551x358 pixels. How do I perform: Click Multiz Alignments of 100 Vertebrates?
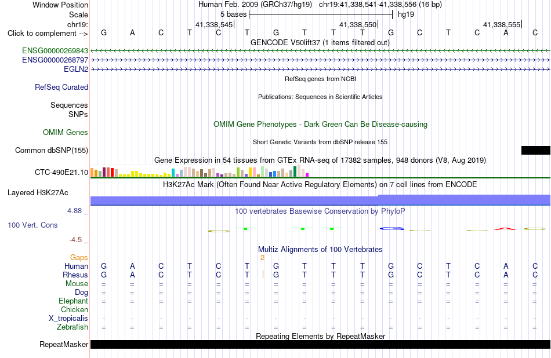(x=320, y=250)
